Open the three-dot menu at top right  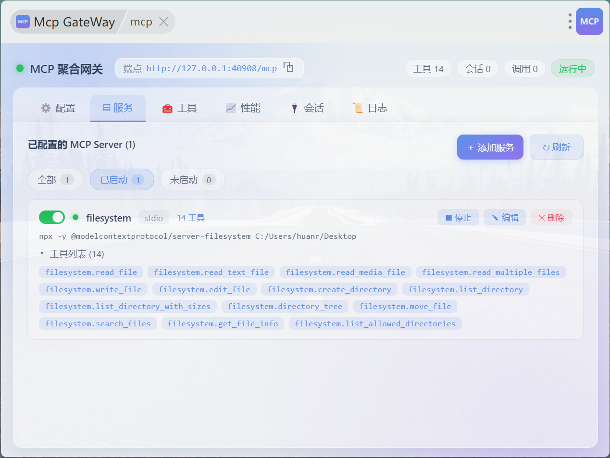[570, 21]
